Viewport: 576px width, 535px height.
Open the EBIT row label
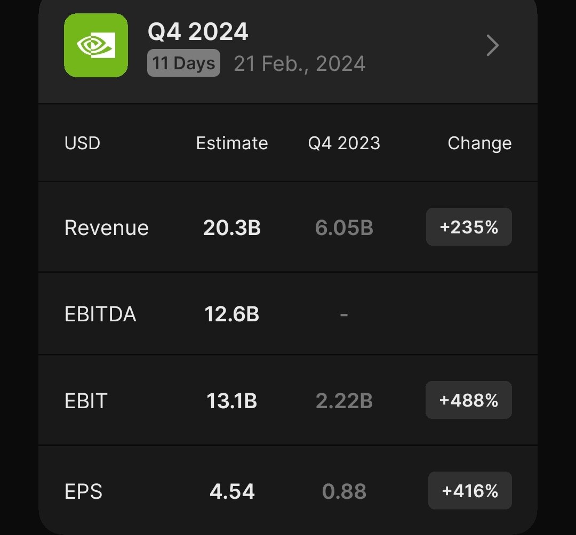[86, 401]
